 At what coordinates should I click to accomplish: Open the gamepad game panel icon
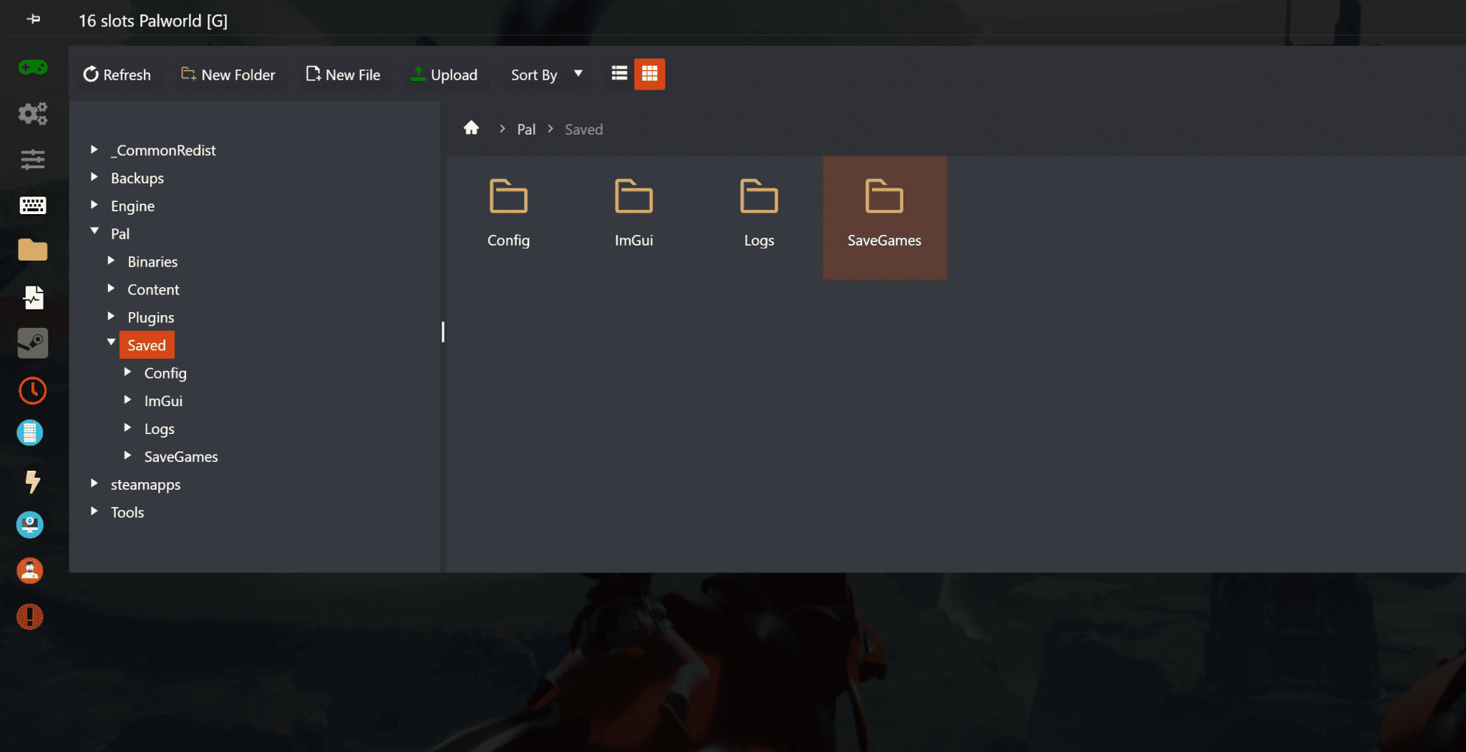pyautogui.click(x=32, y=68)
